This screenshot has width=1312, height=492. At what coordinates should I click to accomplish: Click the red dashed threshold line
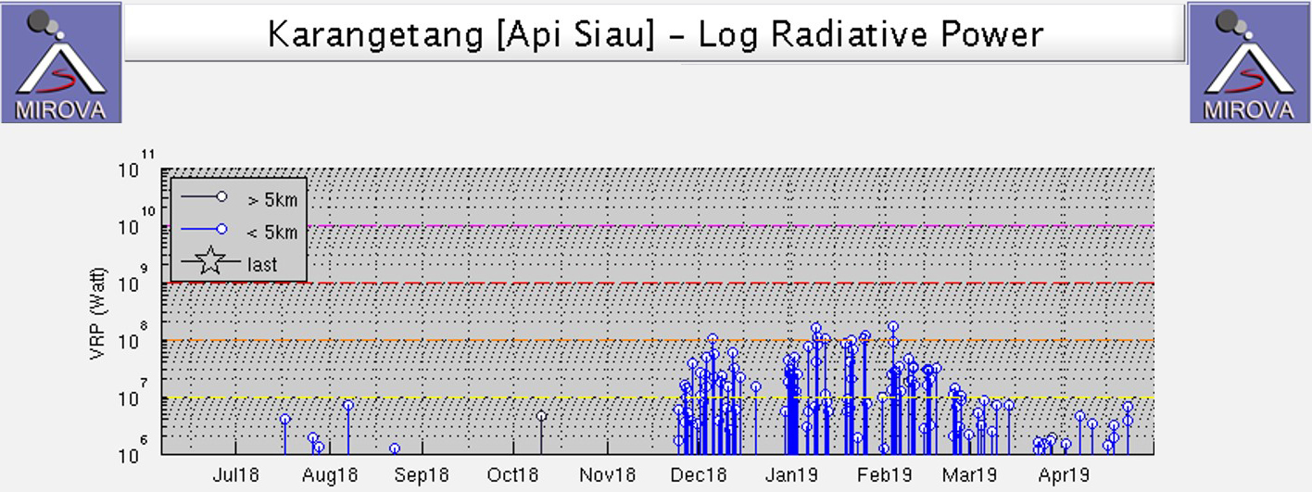tap(657, 283)
